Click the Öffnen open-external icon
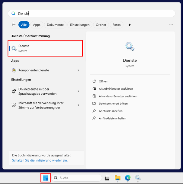183x184 pixels. (94, 81)
